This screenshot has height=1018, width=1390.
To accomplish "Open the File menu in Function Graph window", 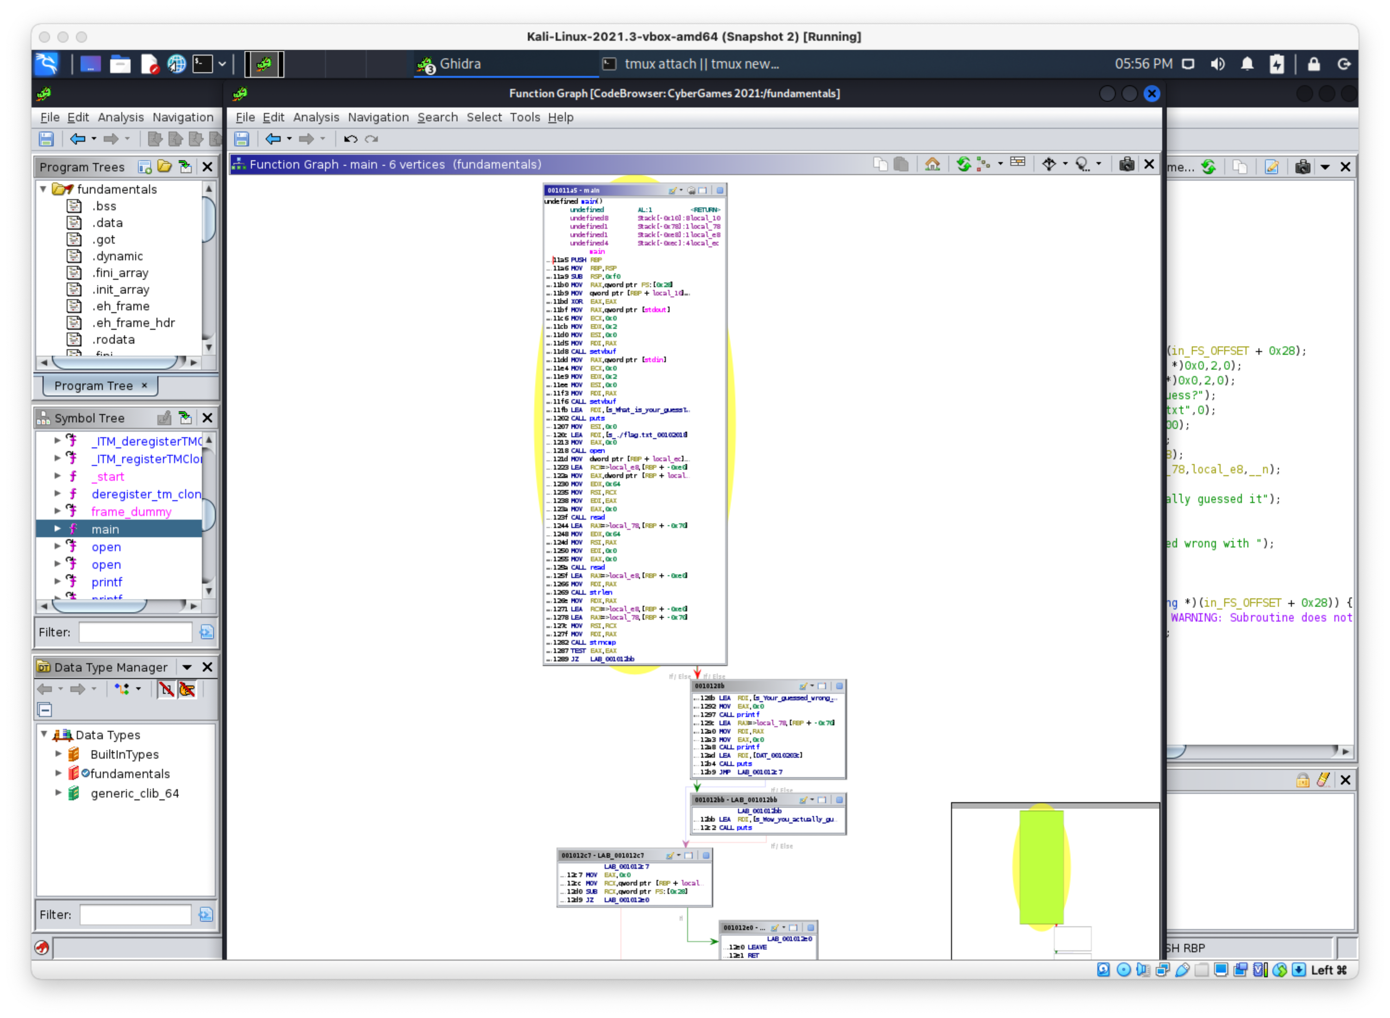I will tap(244, 117).
